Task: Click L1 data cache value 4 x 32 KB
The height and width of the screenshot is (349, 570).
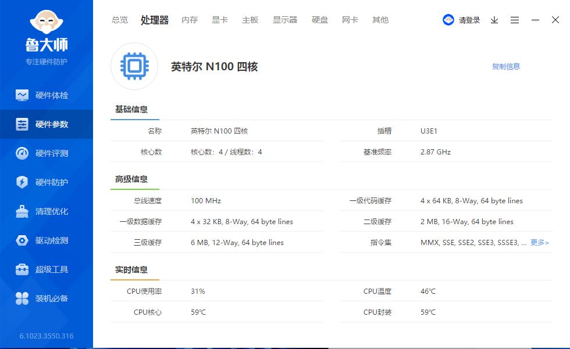Action: tap(242, 222)
